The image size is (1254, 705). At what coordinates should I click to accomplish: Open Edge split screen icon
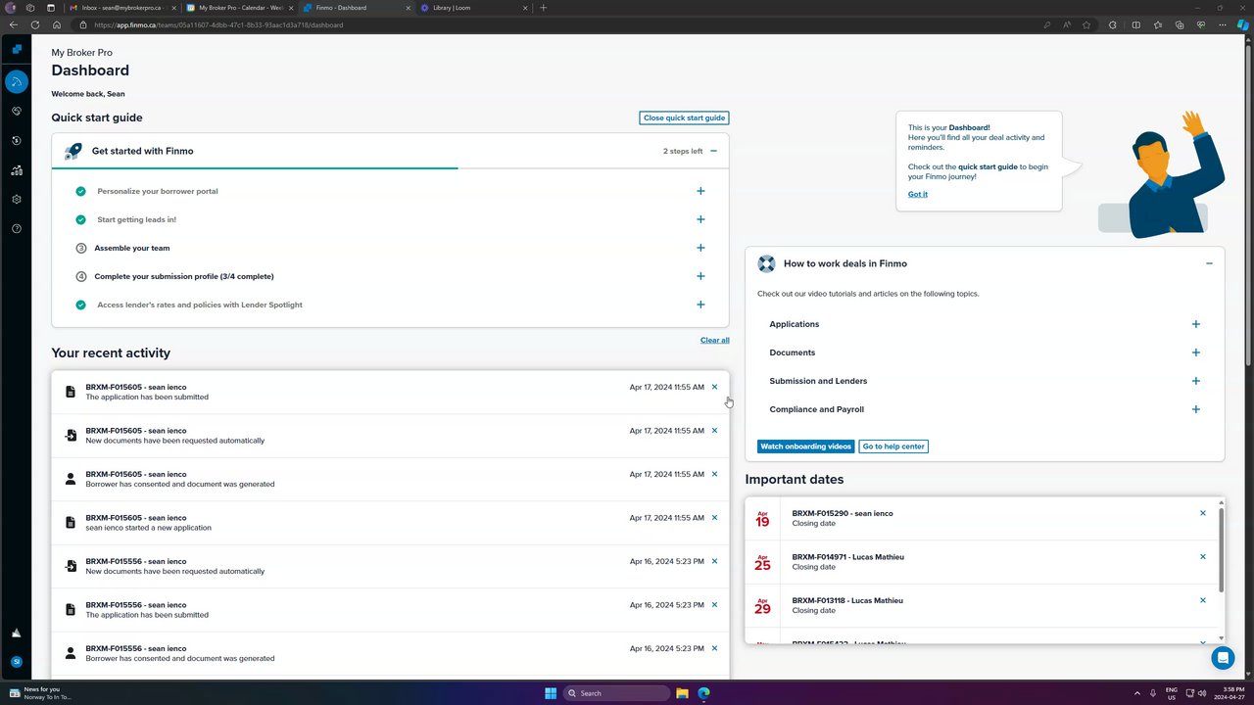coord(1134,24)
